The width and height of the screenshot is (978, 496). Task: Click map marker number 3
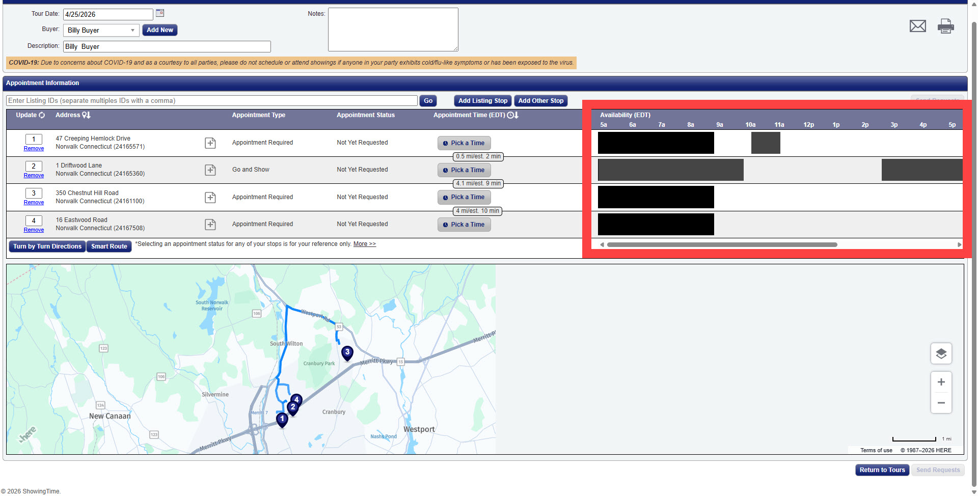point(347,352)
